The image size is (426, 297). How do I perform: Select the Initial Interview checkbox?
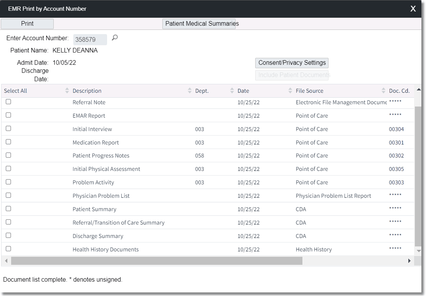click(8, 128)
